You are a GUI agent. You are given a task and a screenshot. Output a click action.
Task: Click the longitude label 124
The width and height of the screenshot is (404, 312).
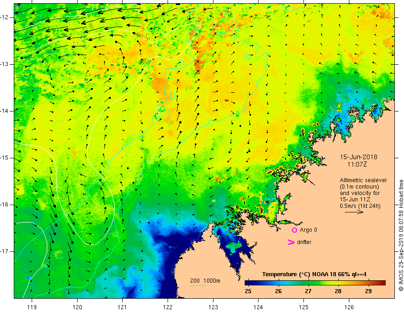(x=258, y=307)
